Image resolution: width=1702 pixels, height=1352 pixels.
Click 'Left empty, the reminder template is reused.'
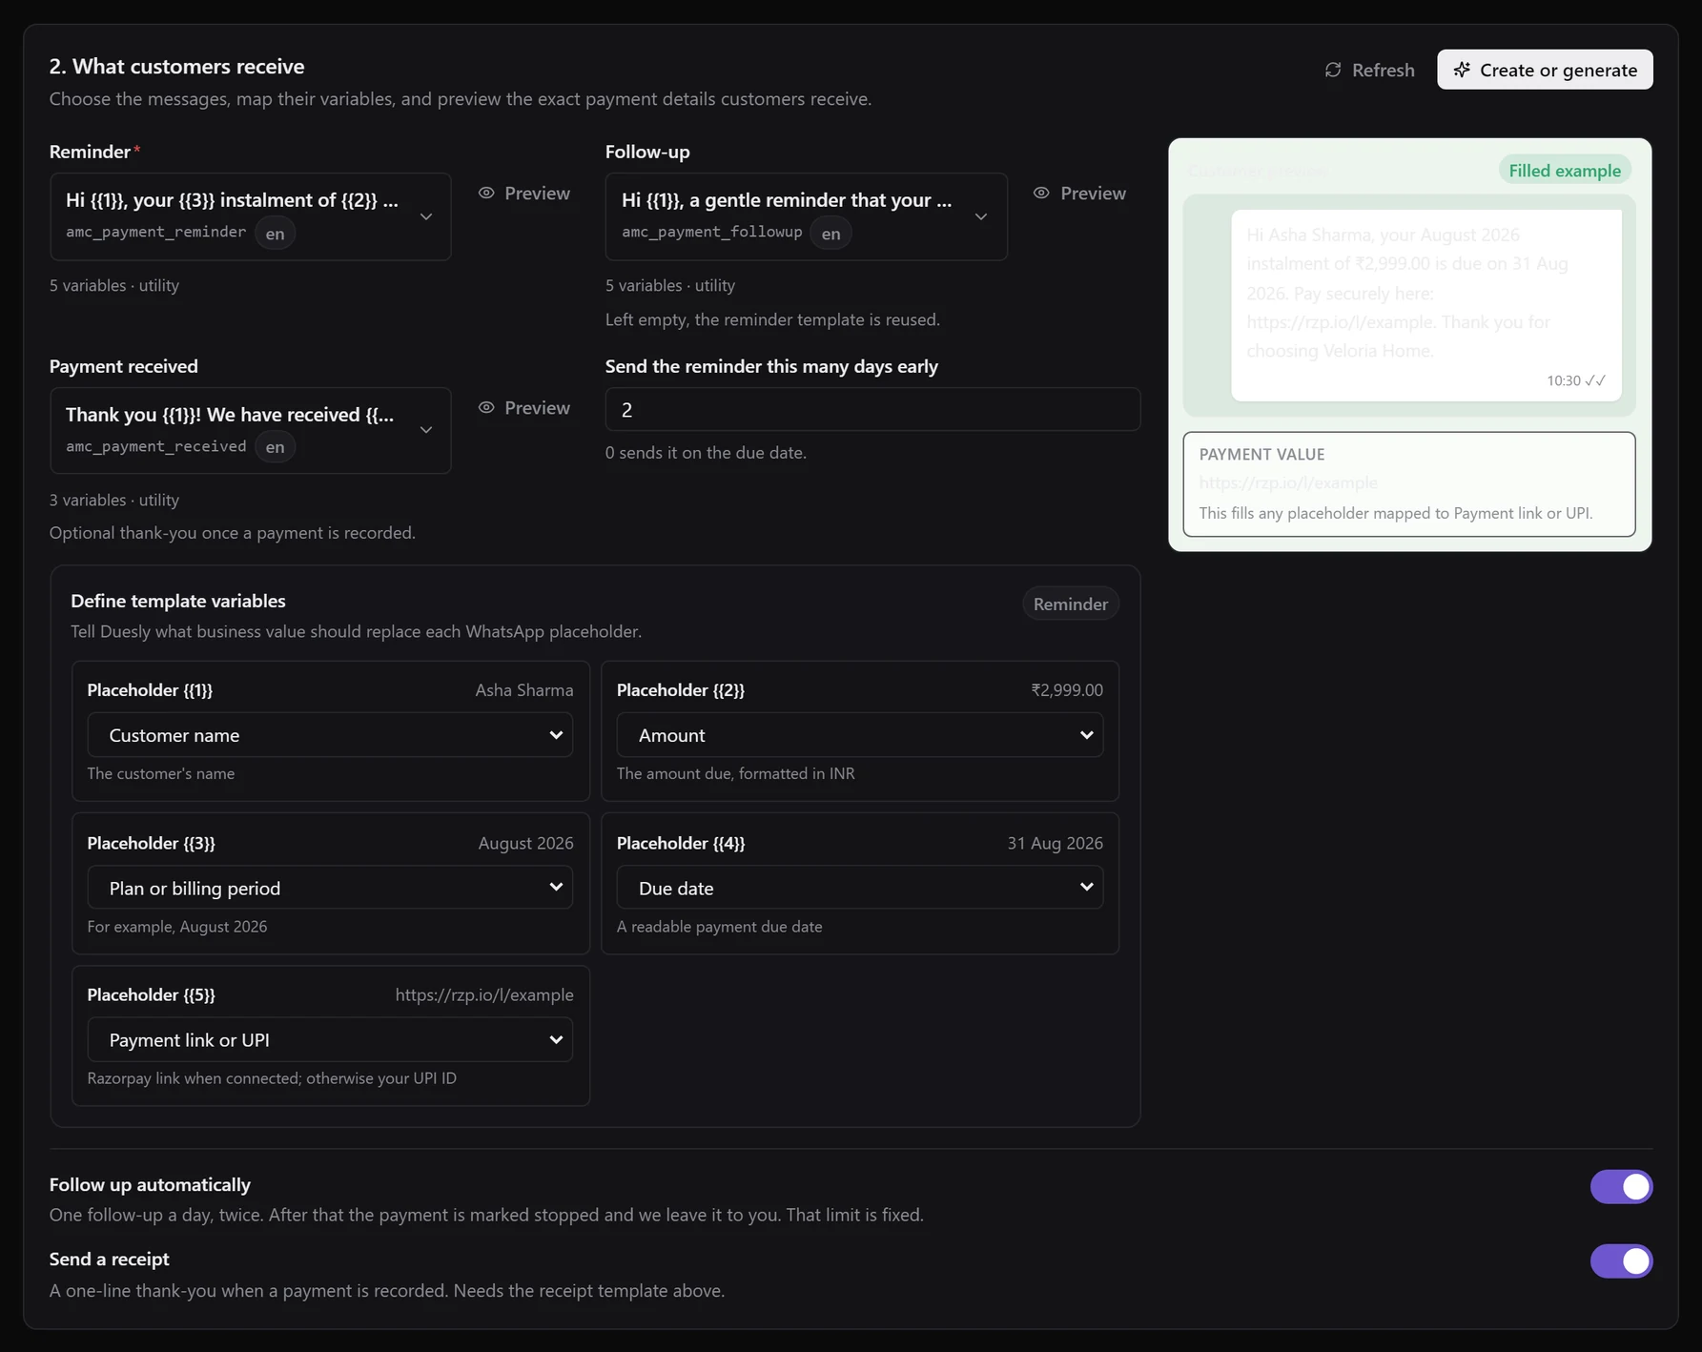click(x=772, y=319)
